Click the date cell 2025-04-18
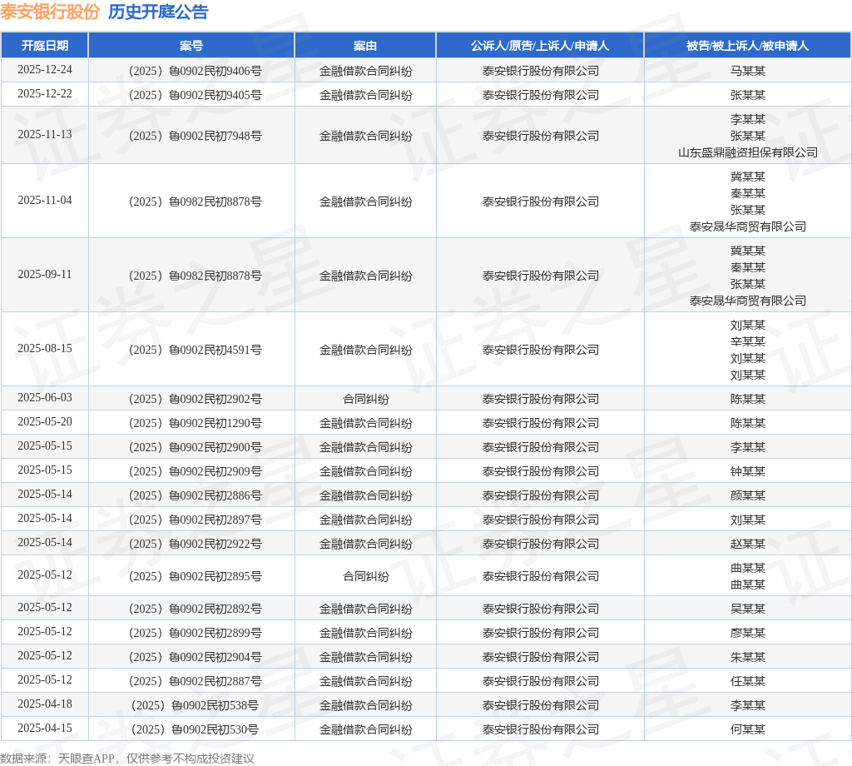Image resolution: width=852 pixels, height=766 pixels. pos(45,704)
